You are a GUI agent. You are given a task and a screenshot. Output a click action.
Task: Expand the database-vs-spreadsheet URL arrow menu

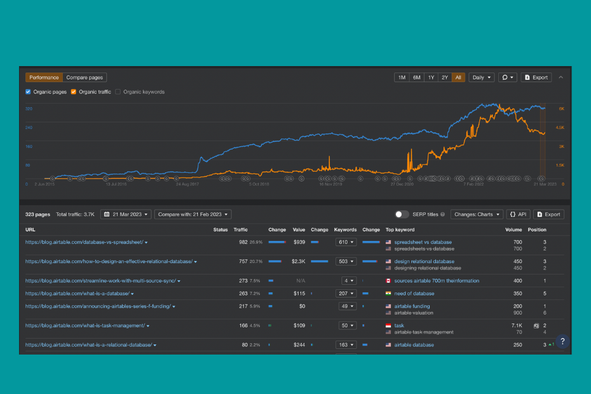146,242
